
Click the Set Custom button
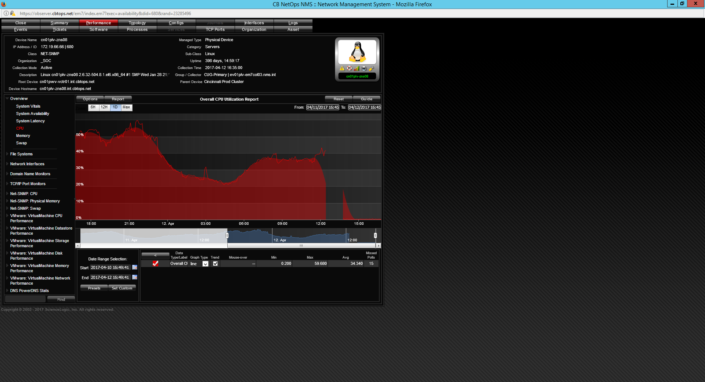[x=122, y=288]
